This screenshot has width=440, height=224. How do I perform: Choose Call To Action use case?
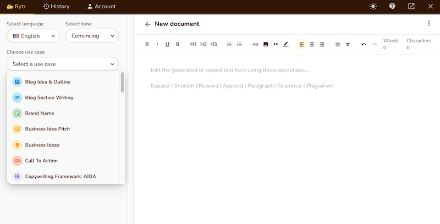63,161
